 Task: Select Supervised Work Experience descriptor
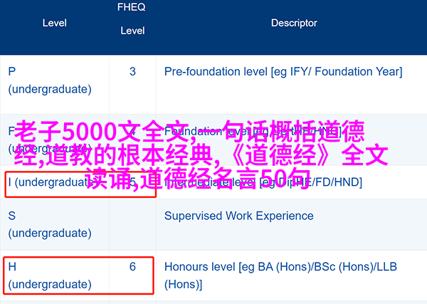[239, 216]
